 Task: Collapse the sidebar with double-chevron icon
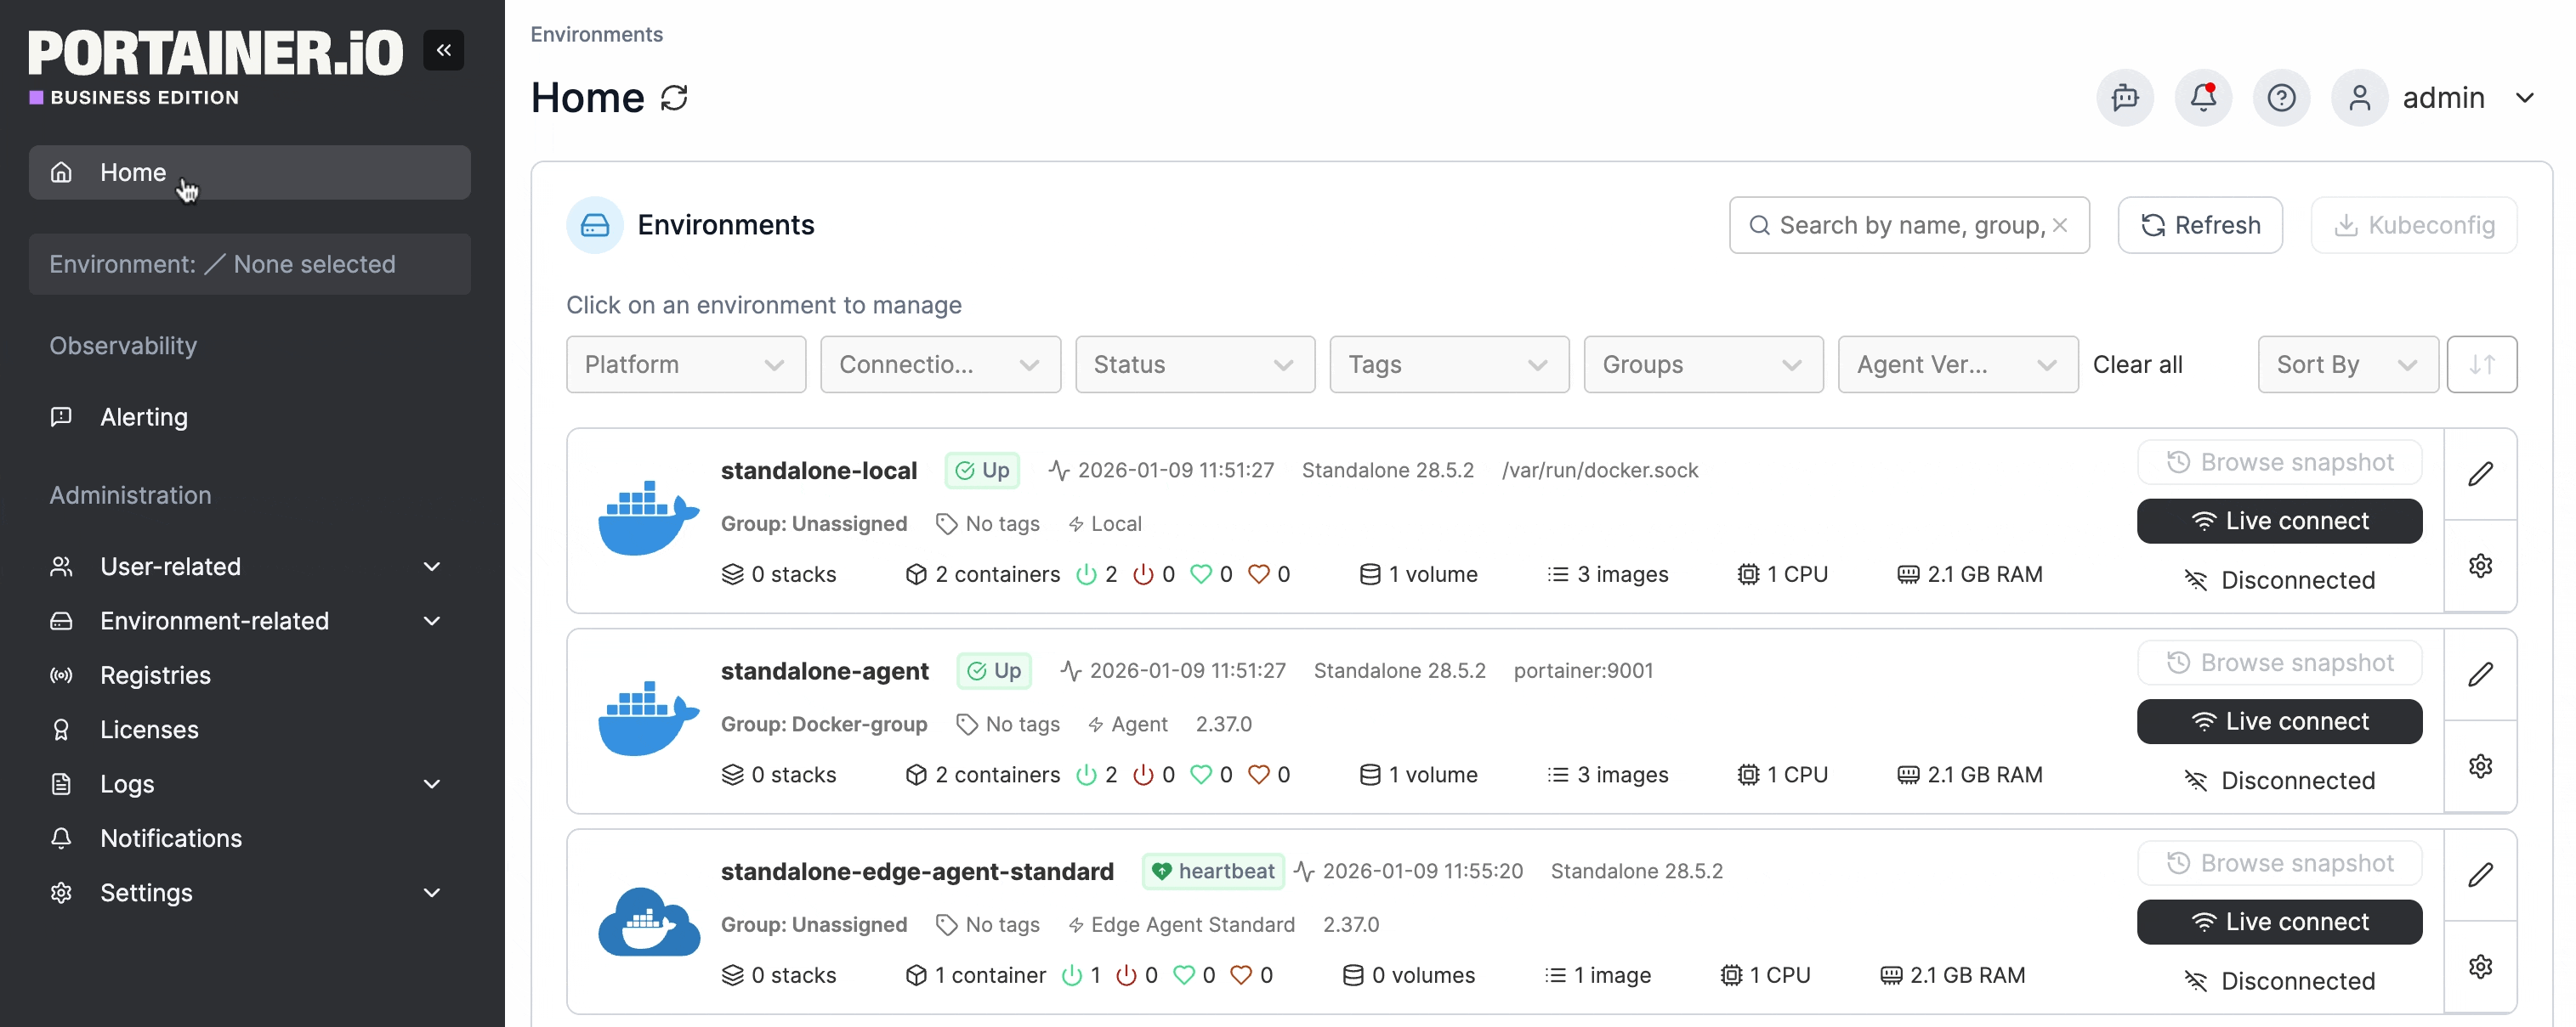[443, 50]
